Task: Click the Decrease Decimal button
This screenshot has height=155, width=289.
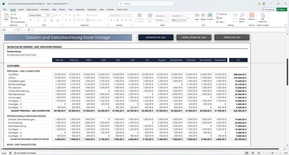Action: pos(130,20)
